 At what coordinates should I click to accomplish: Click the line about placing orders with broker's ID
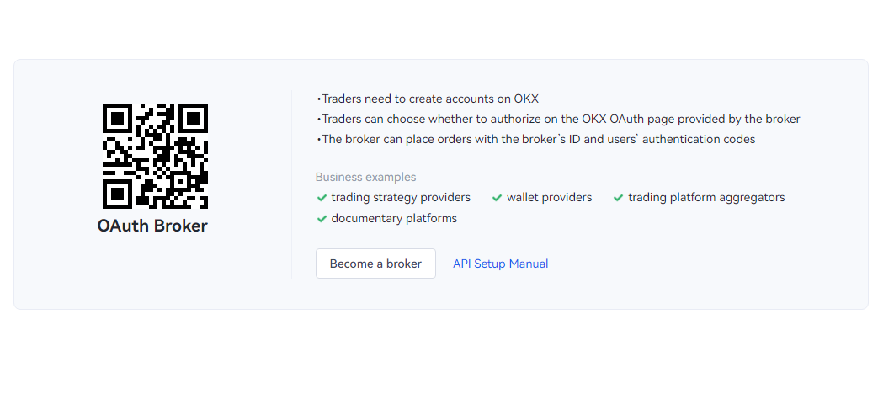click(x=538, y=139)
